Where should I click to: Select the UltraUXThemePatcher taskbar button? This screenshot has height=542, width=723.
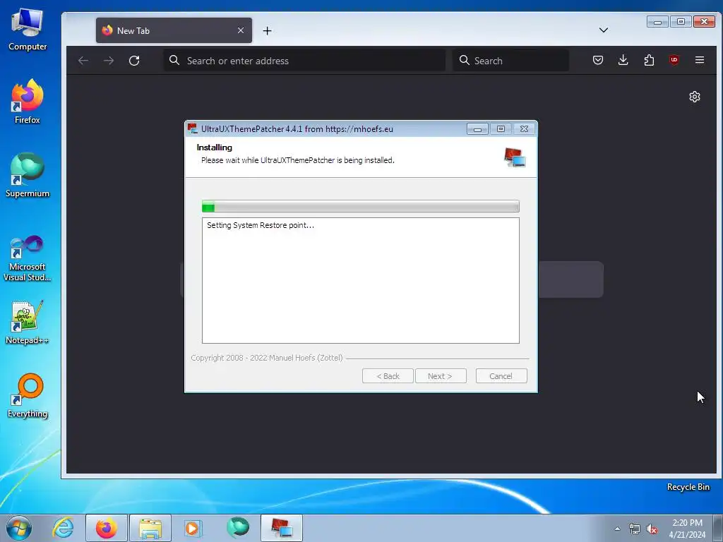click(x=282, y=528)
